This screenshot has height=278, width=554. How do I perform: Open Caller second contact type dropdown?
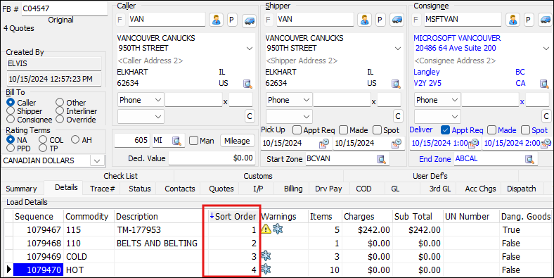click(141, 116)
